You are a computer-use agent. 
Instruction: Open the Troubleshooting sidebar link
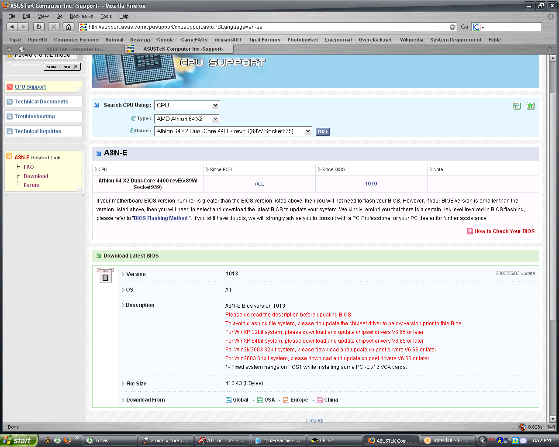35,117
